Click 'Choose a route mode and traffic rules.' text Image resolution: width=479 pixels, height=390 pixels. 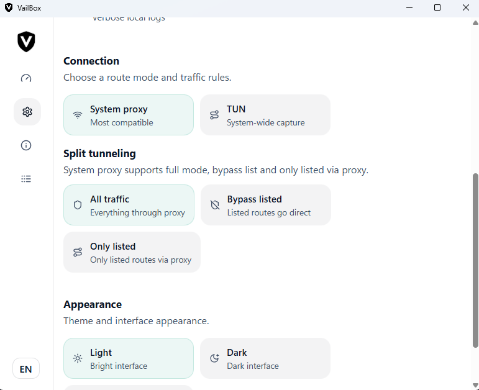point(147,77)
